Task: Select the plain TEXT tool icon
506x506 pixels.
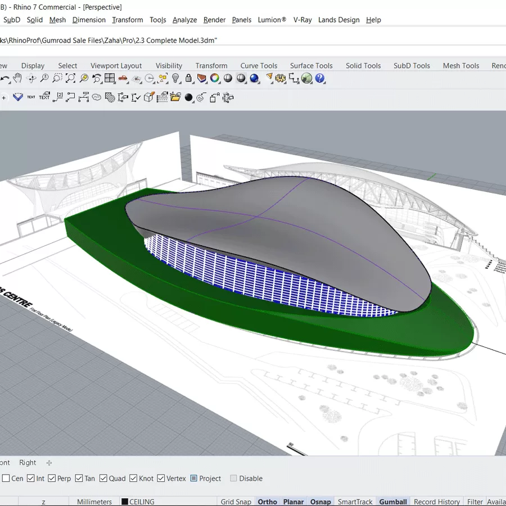Action: tap(31, 97)
